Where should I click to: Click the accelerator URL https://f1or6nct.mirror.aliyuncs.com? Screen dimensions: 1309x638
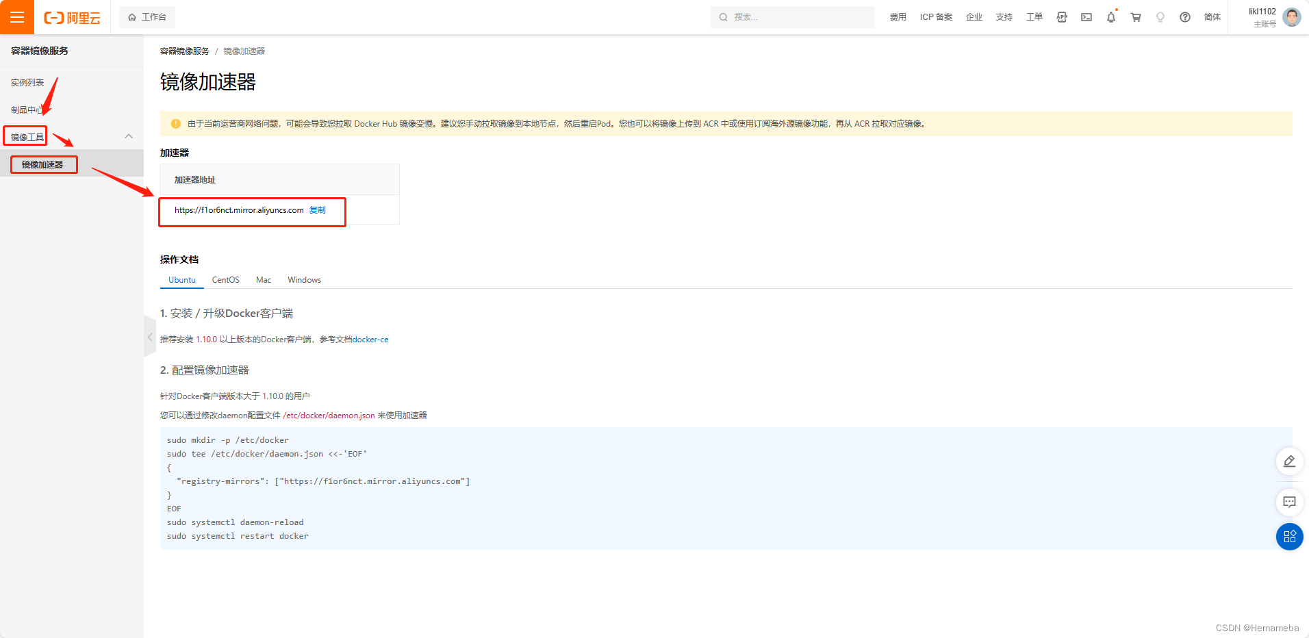tap(239, 210)
